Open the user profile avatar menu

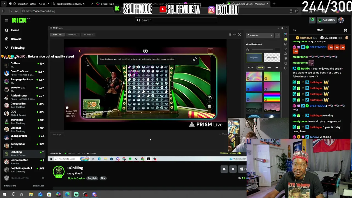pyautogui.click(x=341, y=20)
